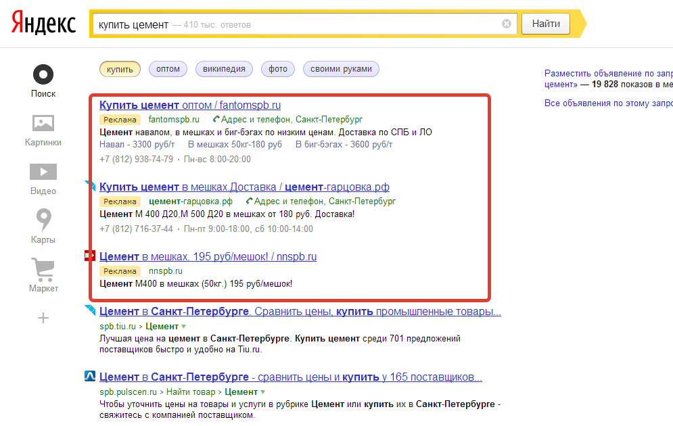Open Все объявления по этому запросу link
The width and height of the screenshot is (673, 426).
[x=609, y=103]
